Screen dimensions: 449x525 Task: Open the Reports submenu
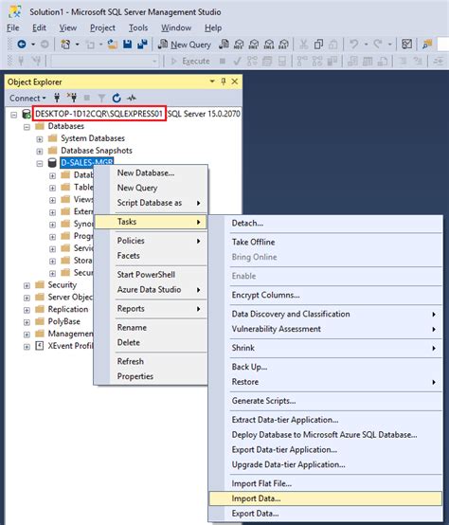click(151, 309)
